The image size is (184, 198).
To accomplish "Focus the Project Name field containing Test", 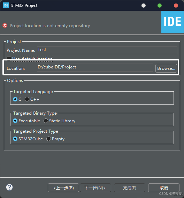I will click(x=107, y=50).
